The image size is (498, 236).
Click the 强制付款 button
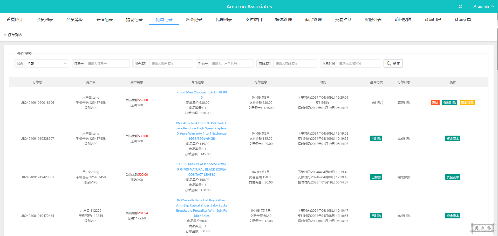tap(449, 103)
